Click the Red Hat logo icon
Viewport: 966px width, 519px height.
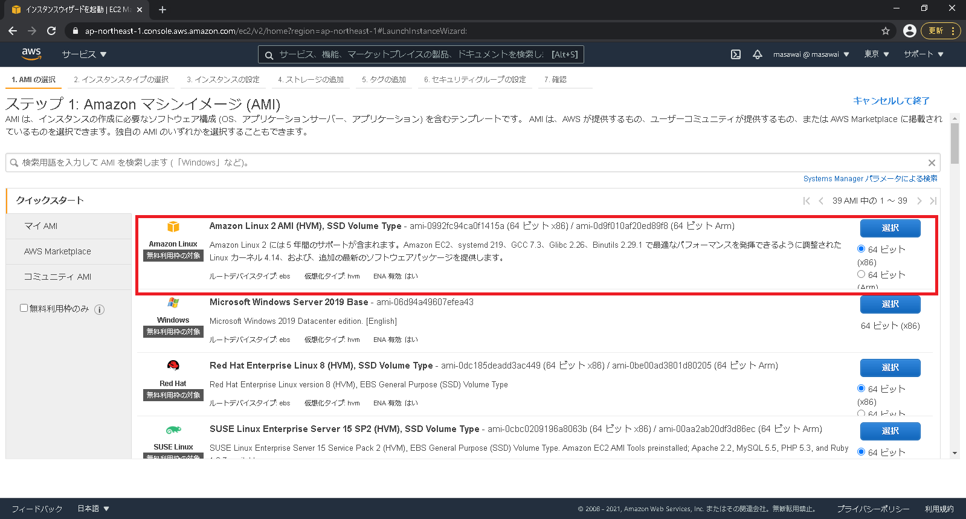(x=173, y=366)
